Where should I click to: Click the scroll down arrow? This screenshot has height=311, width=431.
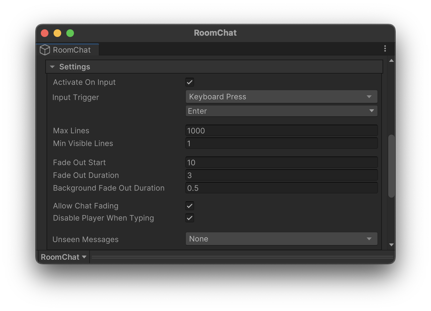[391, 245]
